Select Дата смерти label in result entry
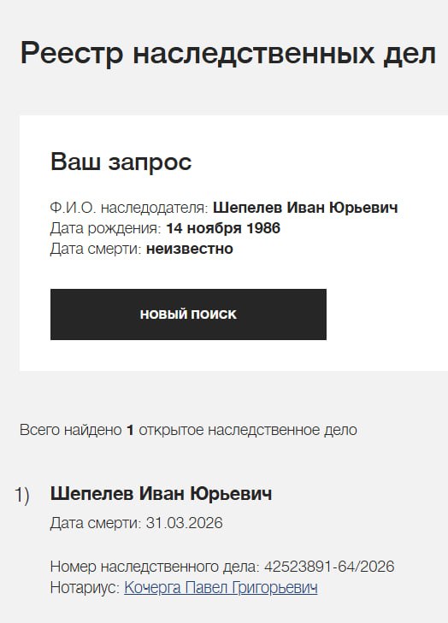448x623 pixels. coord(96,523)
